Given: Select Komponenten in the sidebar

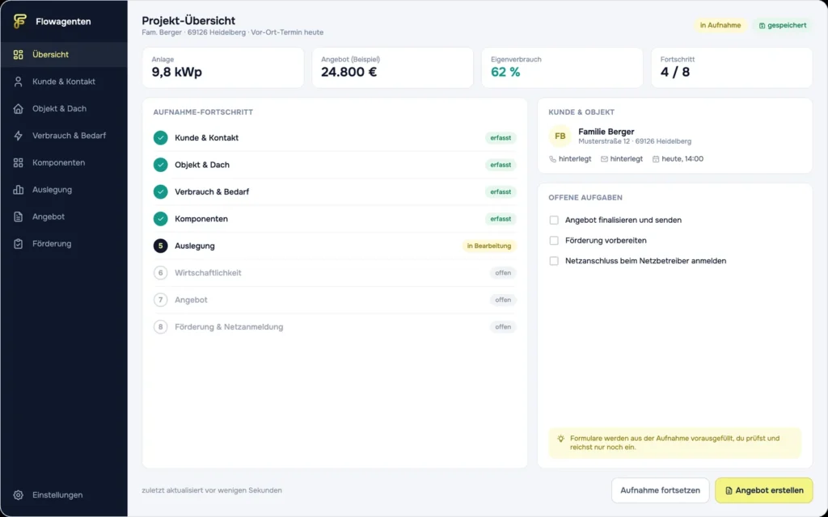Looking at the screenshot, I should pyautogui.click(x=64, y=162).
